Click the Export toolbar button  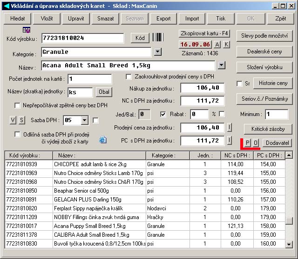[163, 19]
